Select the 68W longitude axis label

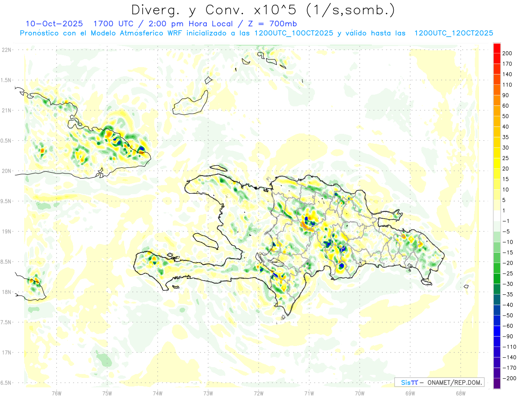(461, 393)
